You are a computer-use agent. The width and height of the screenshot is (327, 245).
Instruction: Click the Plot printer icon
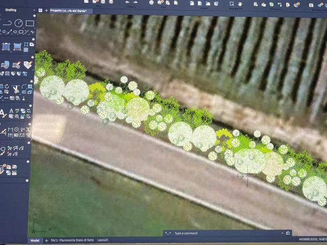[152, 3]
